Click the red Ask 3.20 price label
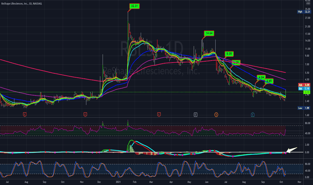Screen dimensions: 313x185 (x=304, y=85)
